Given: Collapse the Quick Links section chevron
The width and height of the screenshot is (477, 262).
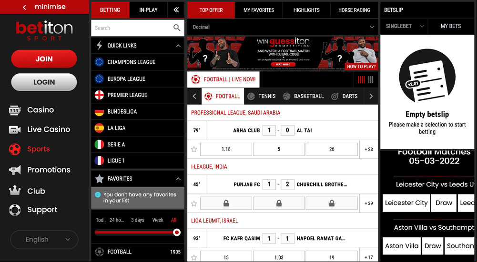Looking at the screenshot, I should point(178,46).
